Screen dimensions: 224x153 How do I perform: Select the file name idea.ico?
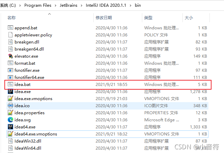22,106
